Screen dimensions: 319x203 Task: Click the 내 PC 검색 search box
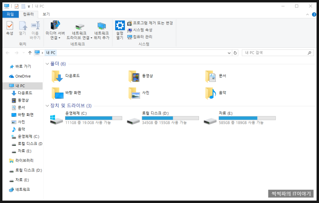[x=278, y=53]
